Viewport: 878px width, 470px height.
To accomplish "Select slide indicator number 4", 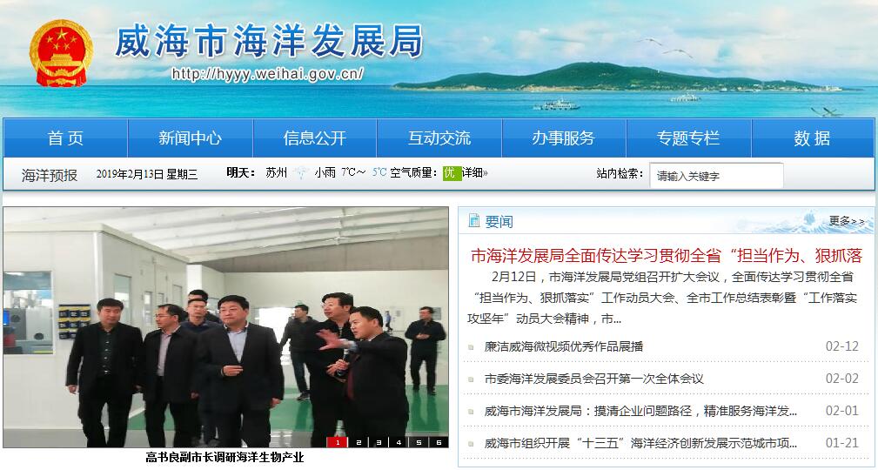I will (x=399, y=442).
